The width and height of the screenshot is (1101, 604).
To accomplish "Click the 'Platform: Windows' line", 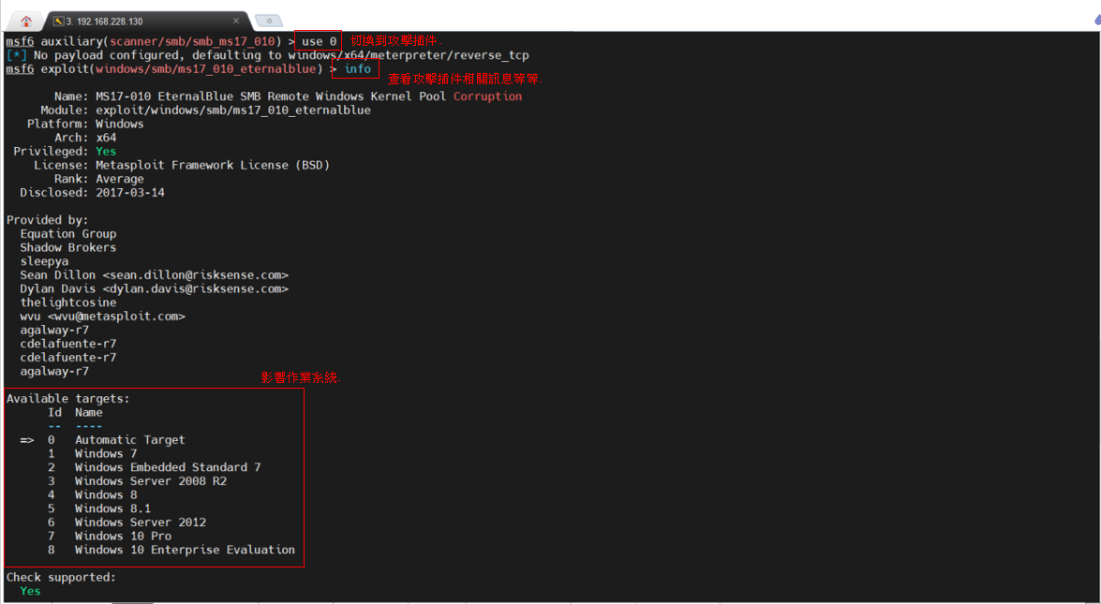I will [x=85, y=124].
